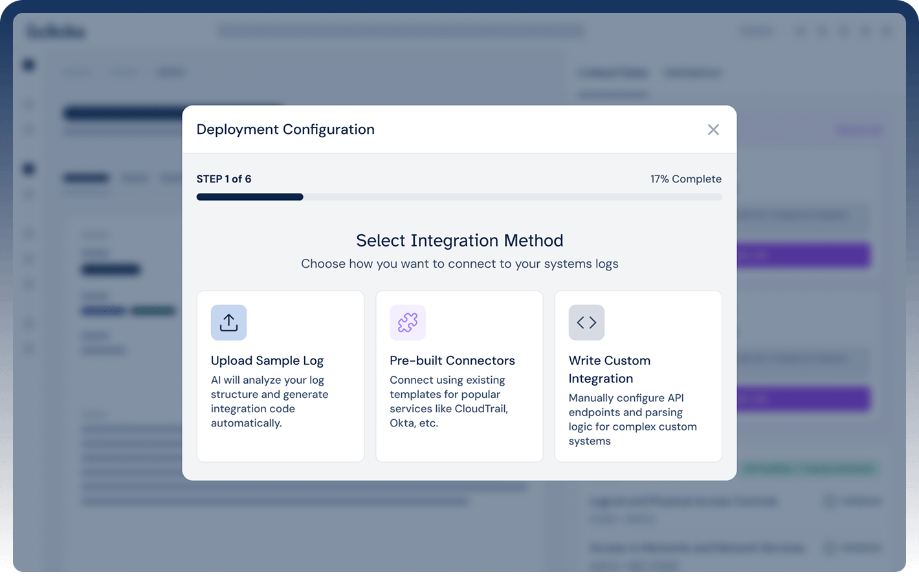Click the application logo in the top-left corner
Viewport: 919px width, 585px height.
(55, 30)
